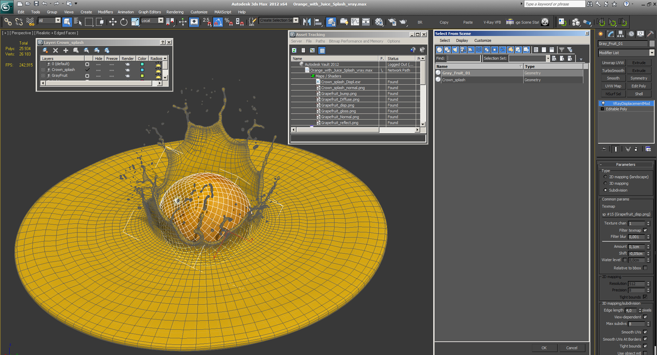The width and height of the screenshot is (657, 355).
Task: Open Render Setup from toolbar
Action: coord(392,21)
